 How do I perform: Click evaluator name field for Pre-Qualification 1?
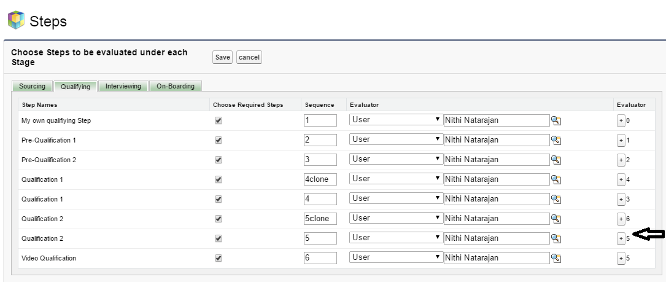(496, 140)
